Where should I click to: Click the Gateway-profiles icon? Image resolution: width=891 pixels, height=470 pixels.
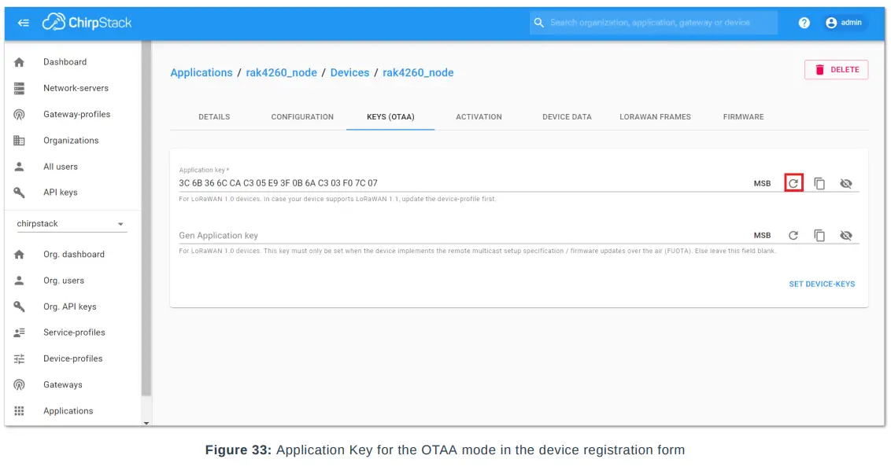click(x=20, y=114)
